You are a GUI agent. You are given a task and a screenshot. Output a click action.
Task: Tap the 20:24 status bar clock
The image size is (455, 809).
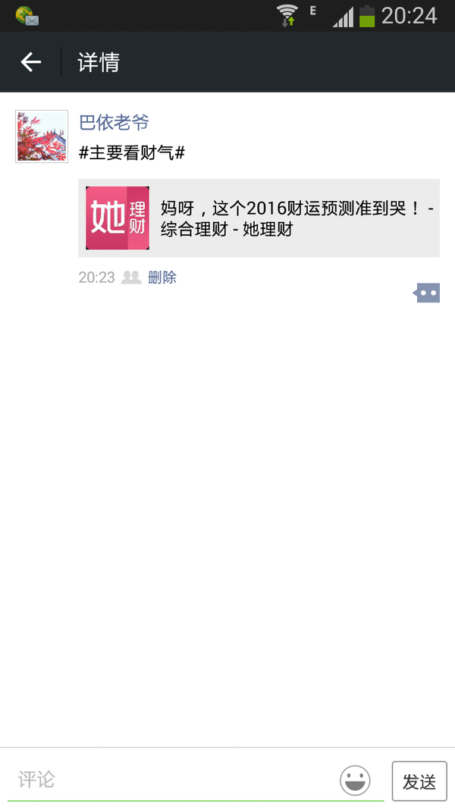point(409,16)
